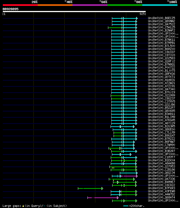
Task: Click the UniRef100_Q32JB6 subject label
Action: coord(161,105)
